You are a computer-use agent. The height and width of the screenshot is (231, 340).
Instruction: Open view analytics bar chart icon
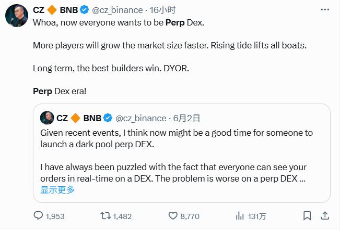pyautogui.click(x=241, y=215)
